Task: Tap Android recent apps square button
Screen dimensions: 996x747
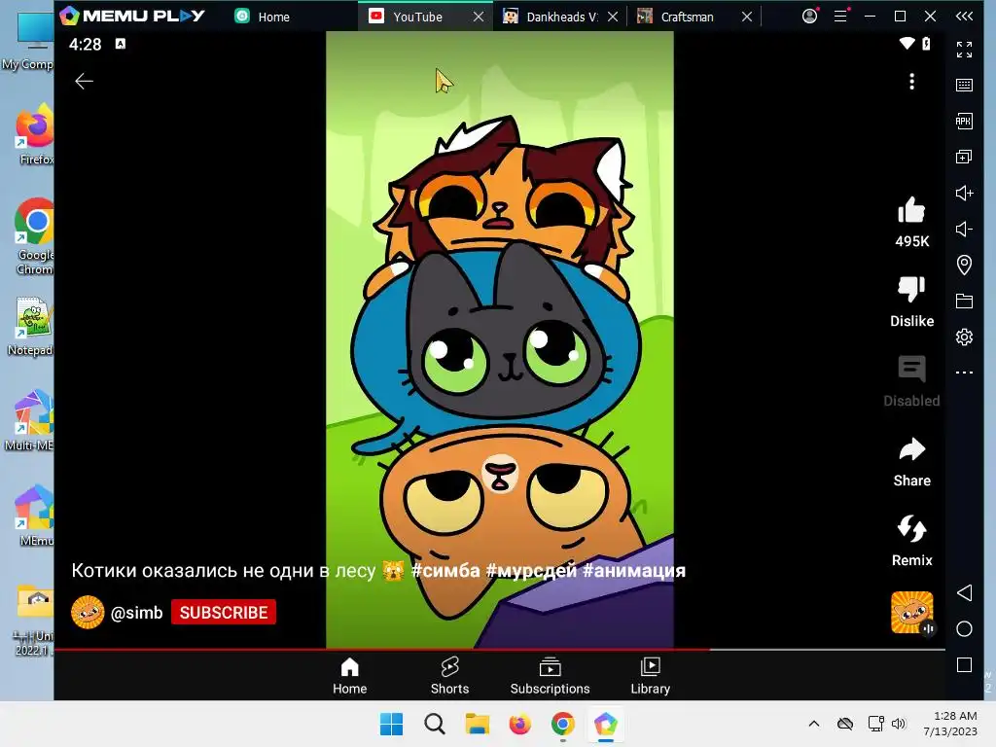Action: click(x=964, y=664)
